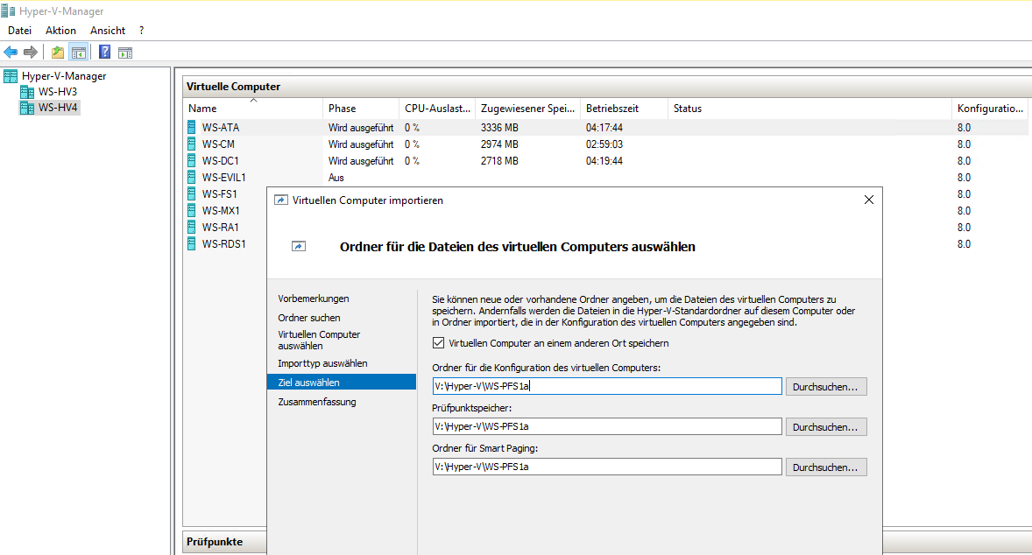Screen dimensions: 1032x555
Task: Sort by the Name column header
Action: (x=252, y=109)
